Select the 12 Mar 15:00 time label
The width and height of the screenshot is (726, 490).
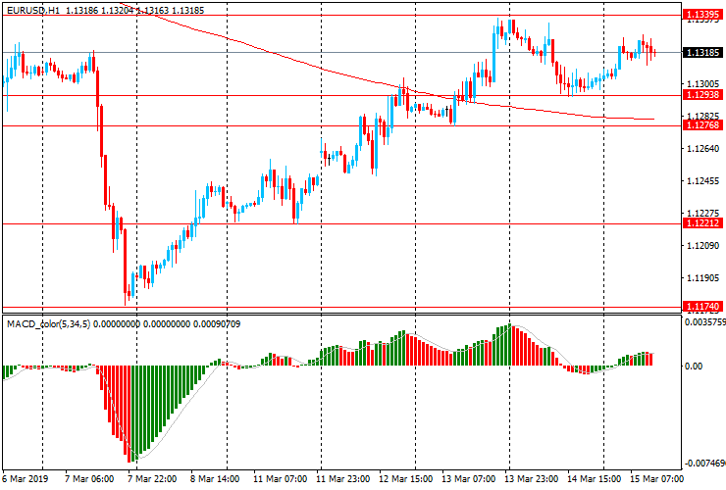click(x=406, y=480)
